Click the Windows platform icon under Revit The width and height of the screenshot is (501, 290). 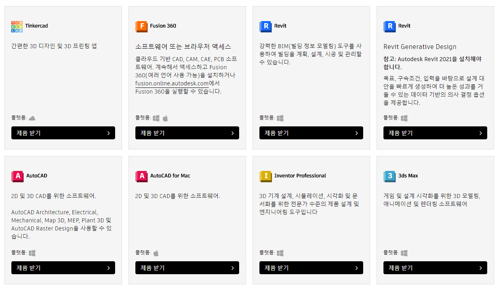[x=280, y=118]
